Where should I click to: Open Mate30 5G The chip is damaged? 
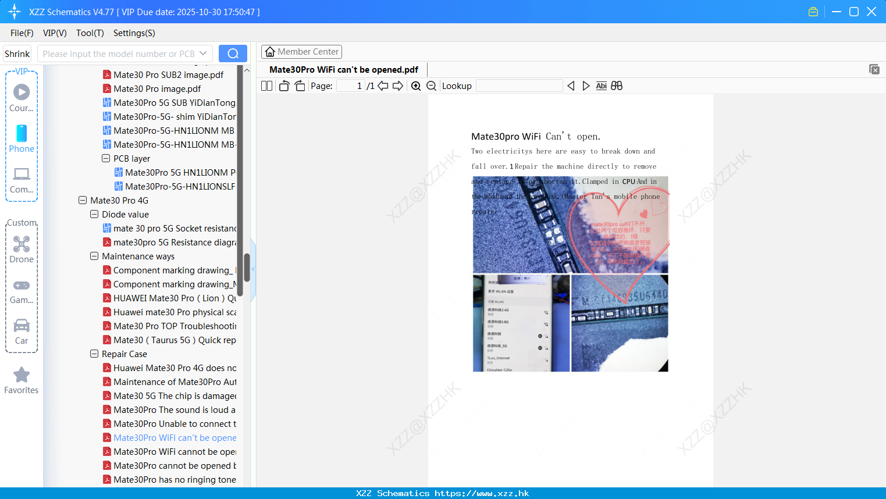169,395
